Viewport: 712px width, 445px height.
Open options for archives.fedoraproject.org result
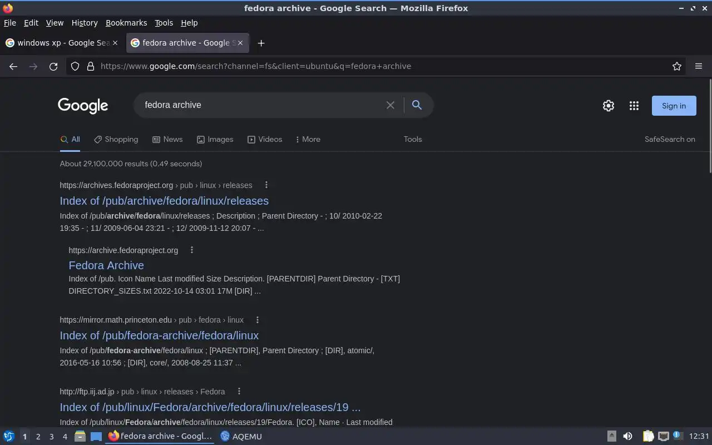266,185
